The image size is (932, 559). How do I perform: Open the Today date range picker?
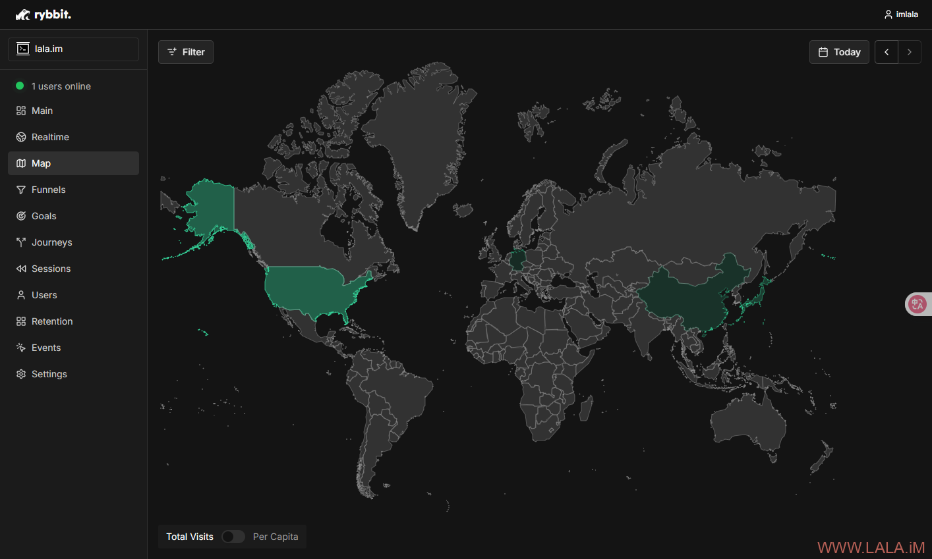tap(839, 52)
